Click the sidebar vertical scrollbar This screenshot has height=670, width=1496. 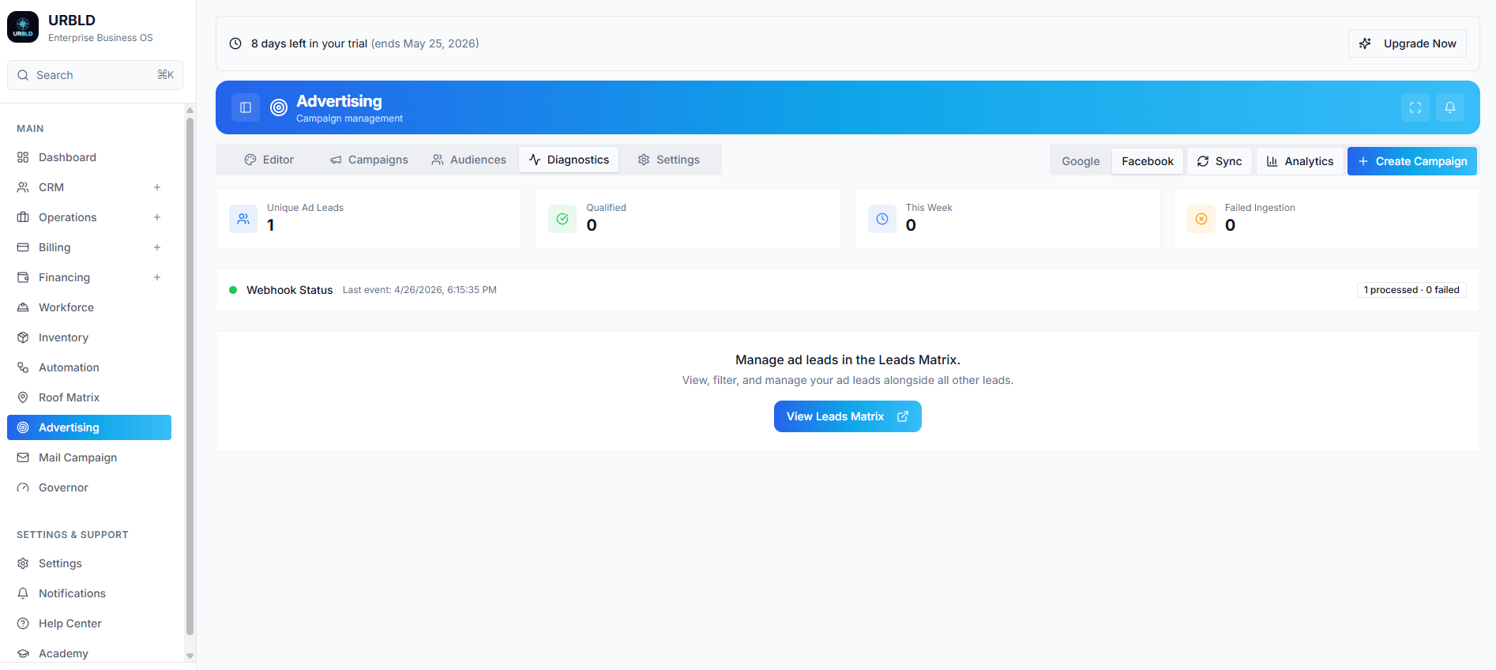(x=190, y=376)
